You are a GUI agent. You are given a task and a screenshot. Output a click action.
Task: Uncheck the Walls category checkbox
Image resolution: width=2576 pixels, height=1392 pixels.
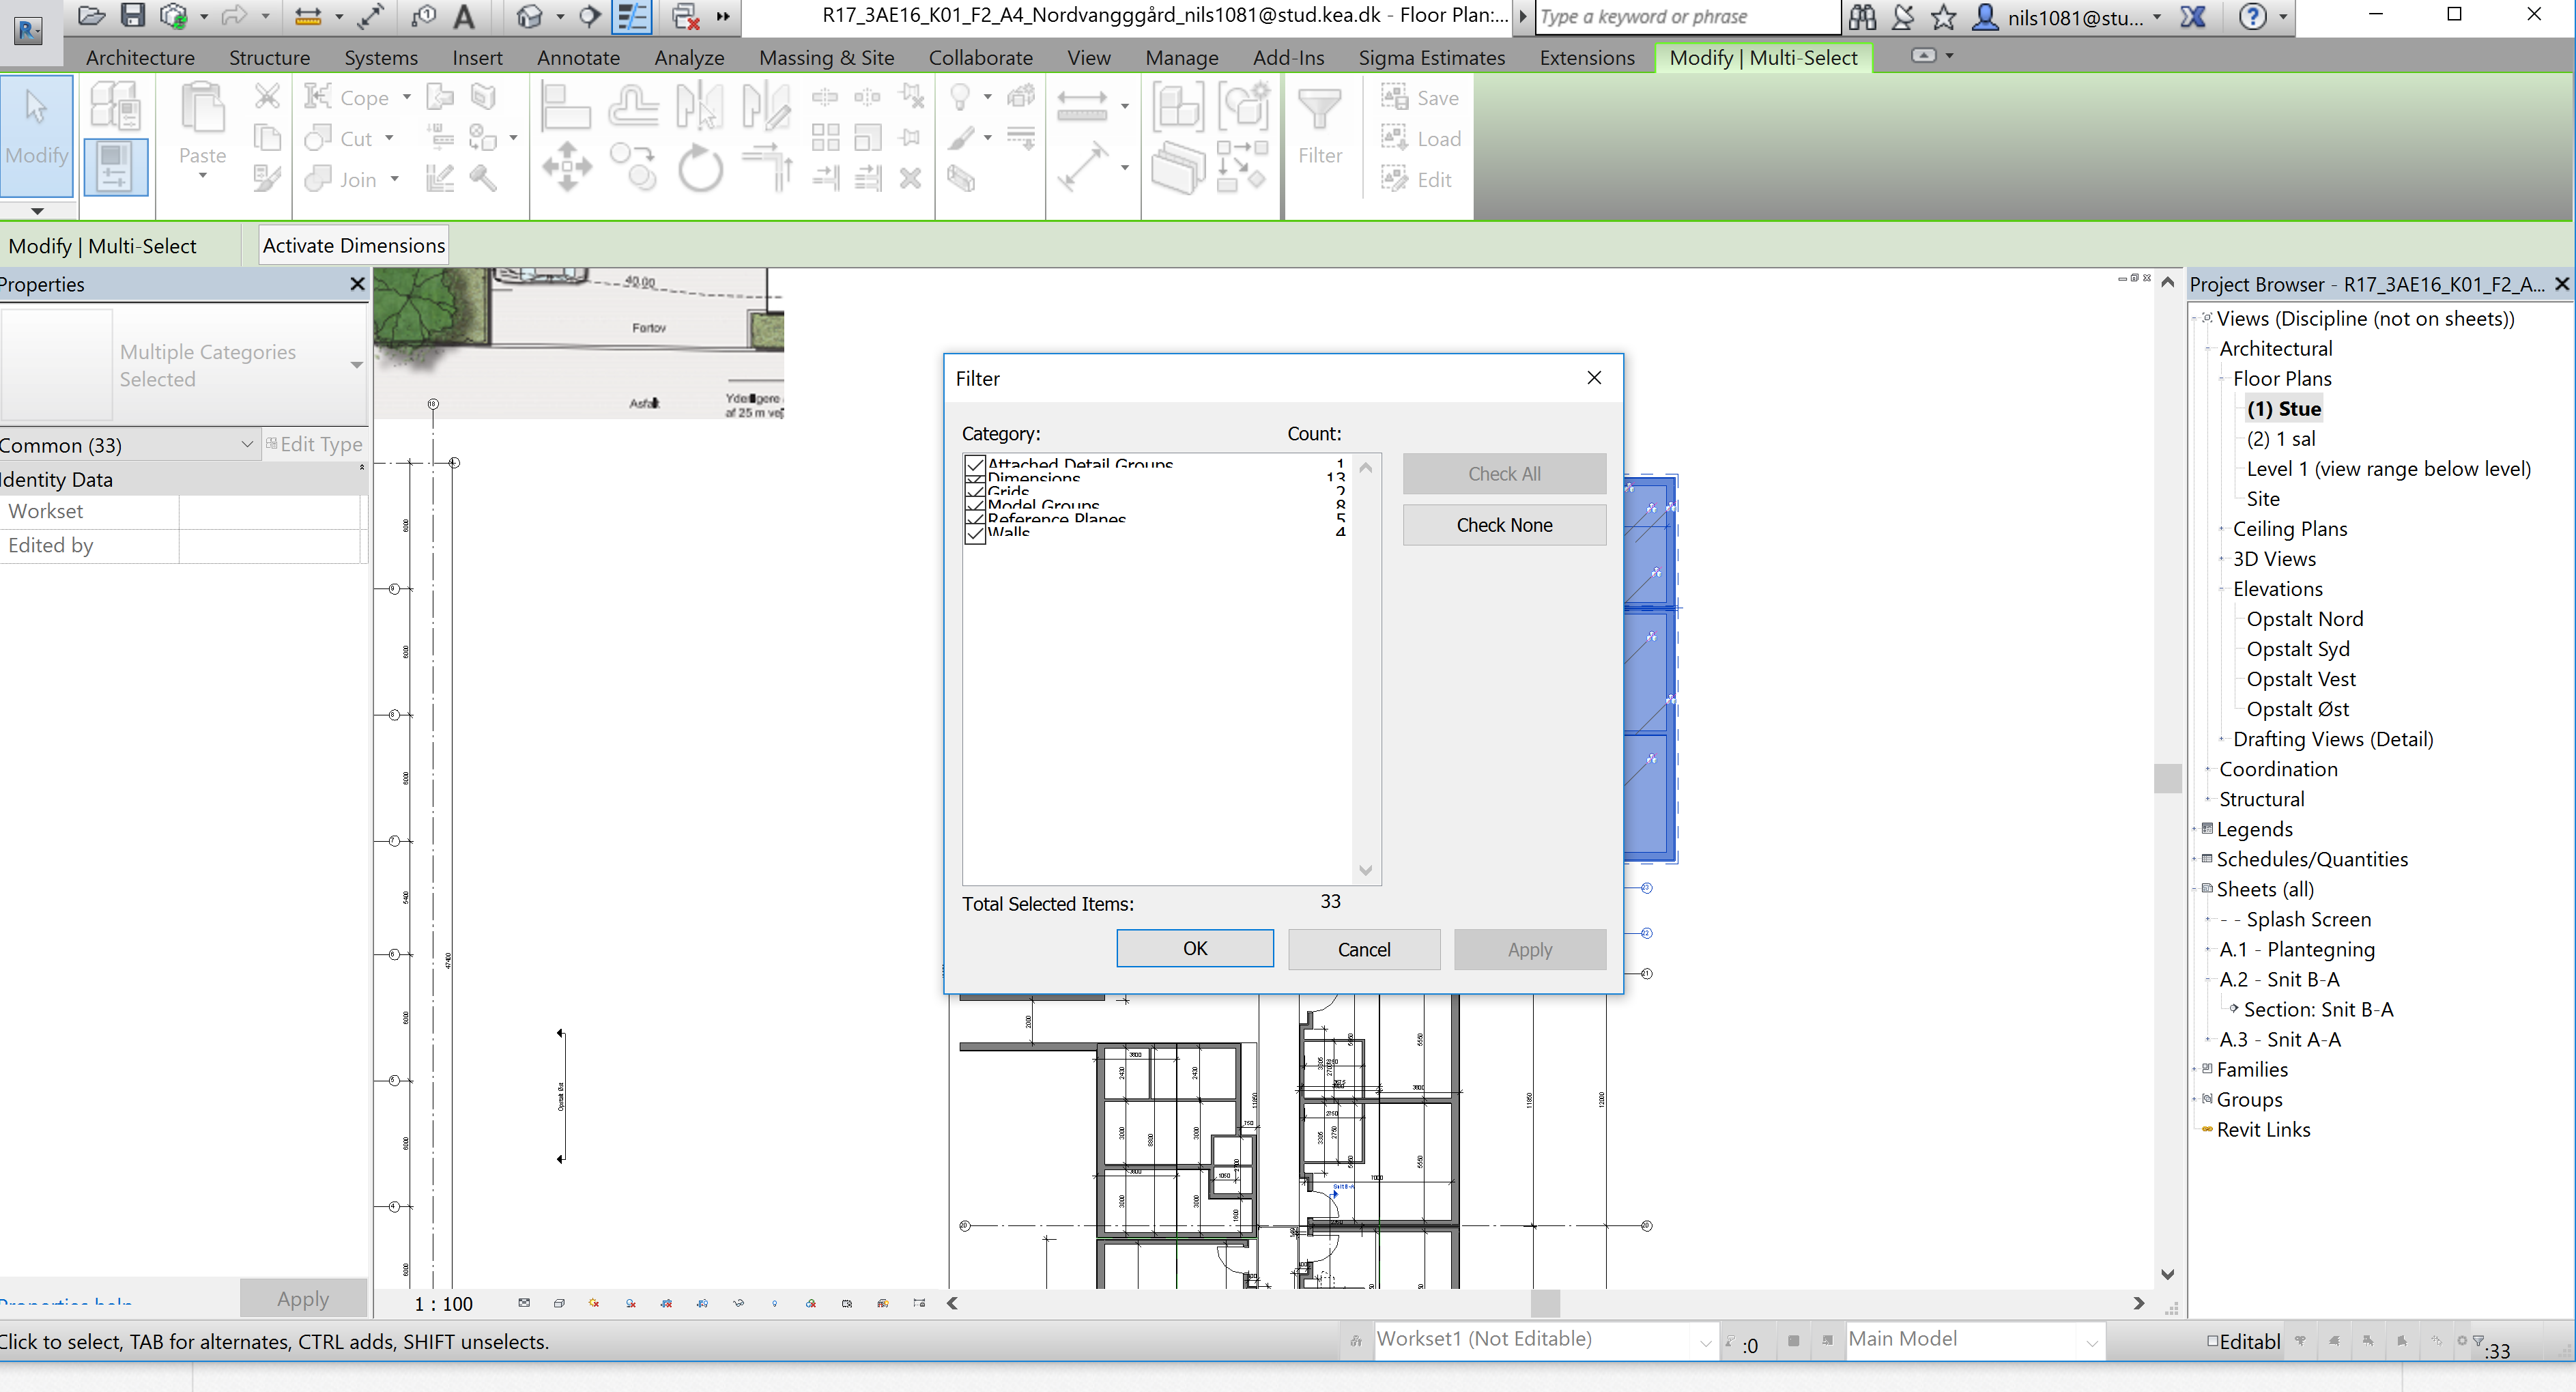(x=975, y=533)
